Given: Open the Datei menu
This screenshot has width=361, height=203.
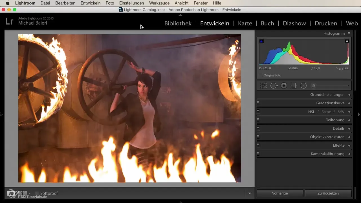Looking at the screenshot, I should tap(45, 3).
